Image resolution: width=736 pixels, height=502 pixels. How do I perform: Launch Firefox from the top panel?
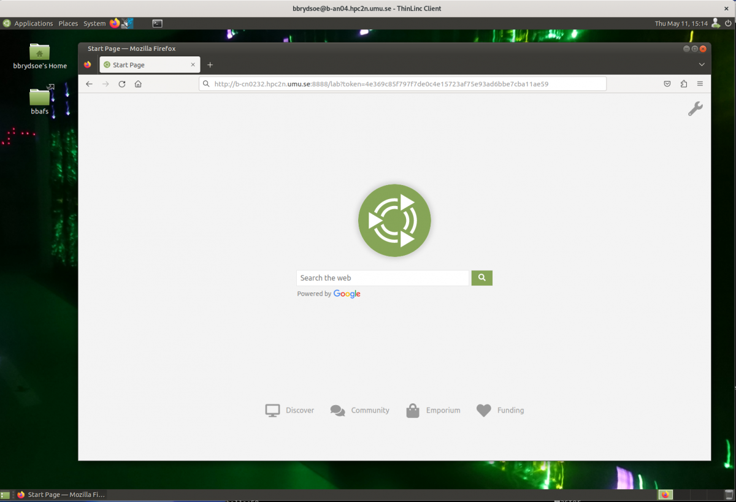pyautogui.click(x=115, y=23)
